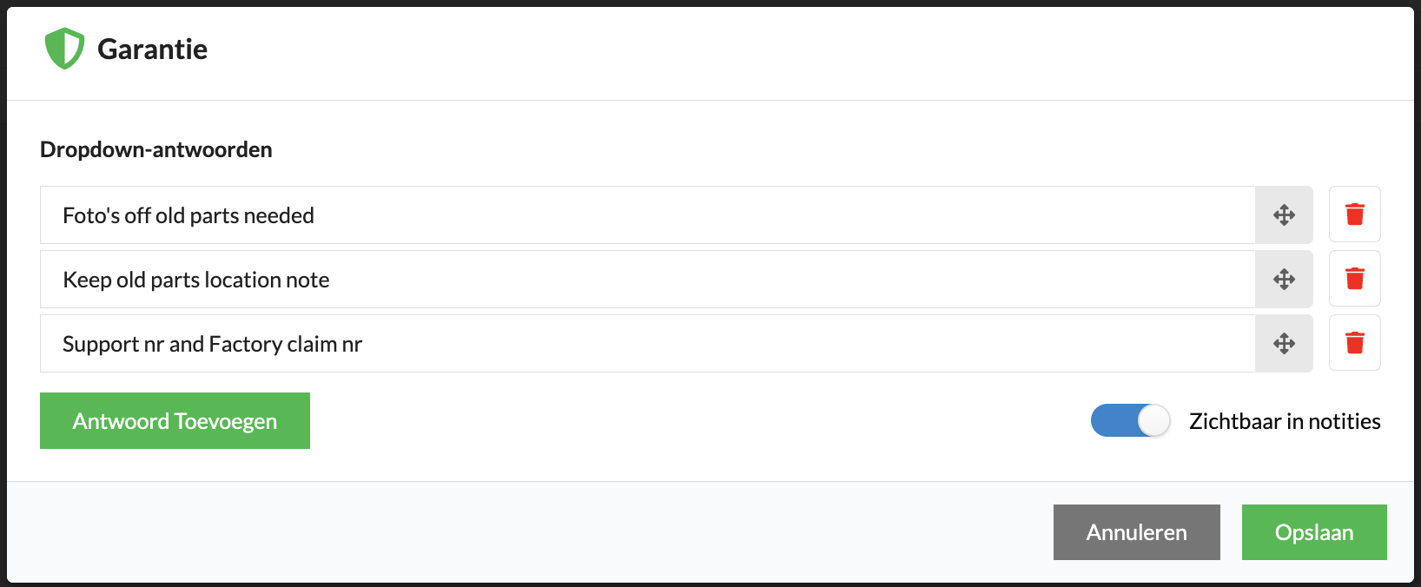
Task: Select the move icon beside "Support nr and Factory claim nr"
Action: click(1284, 343)
